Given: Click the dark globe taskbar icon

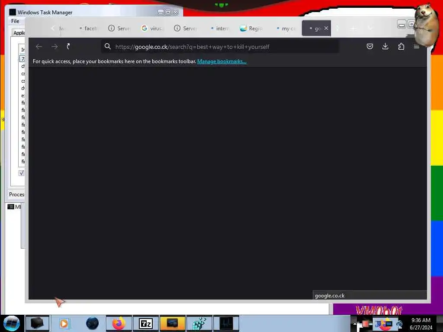Looking at the screenshot, I should pos(93,323).
